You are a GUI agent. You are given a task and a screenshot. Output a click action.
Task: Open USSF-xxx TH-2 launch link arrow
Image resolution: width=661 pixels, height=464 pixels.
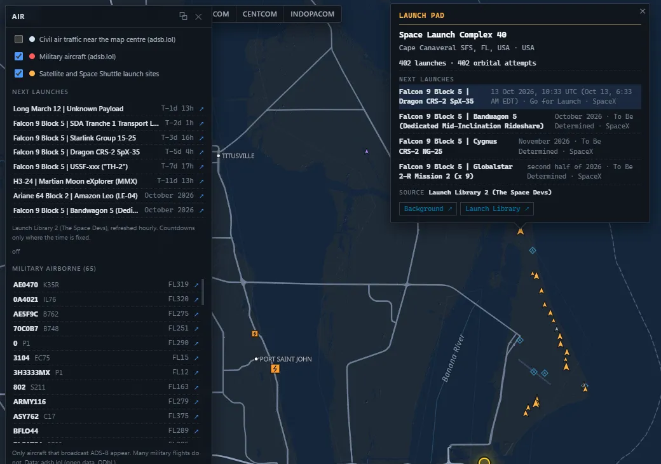(x=201, y=167)
